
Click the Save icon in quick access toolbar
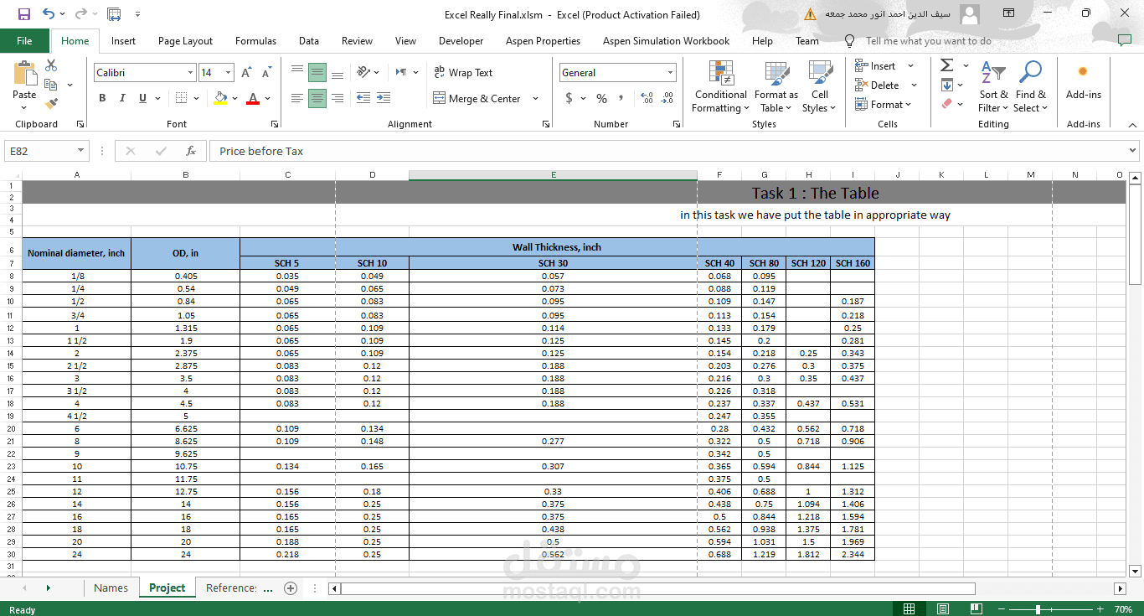click(x=23, y=14)
